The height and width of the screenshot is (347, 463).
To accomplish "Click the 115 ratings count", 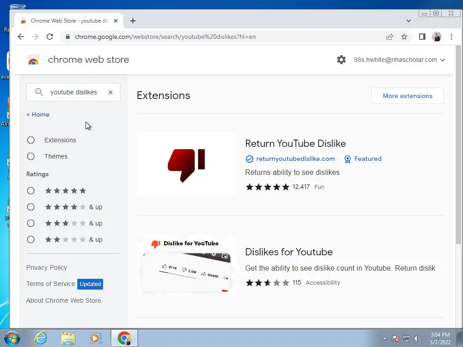I will click(x=297, y=283).
